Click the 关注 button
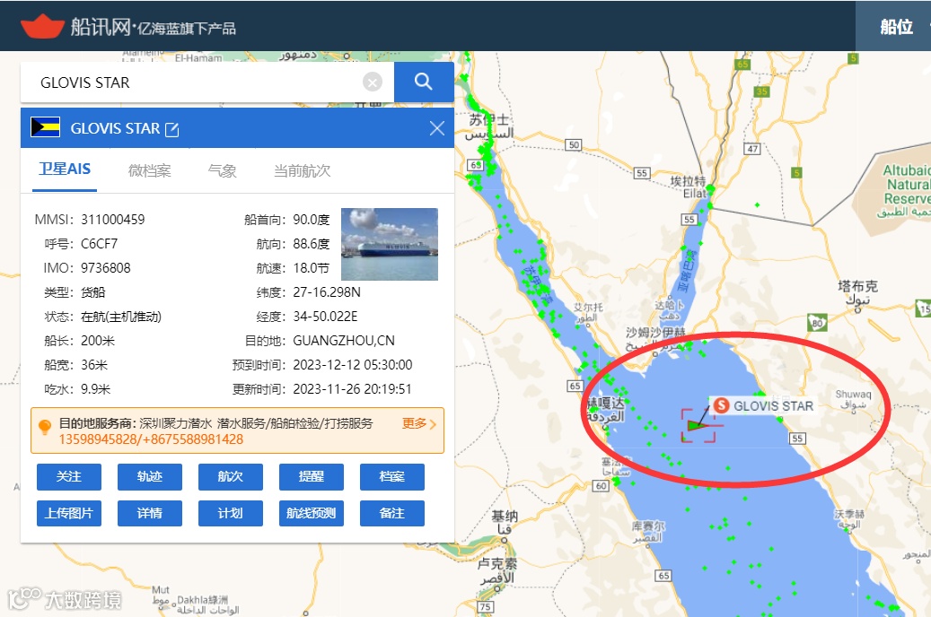 point(69,476)
